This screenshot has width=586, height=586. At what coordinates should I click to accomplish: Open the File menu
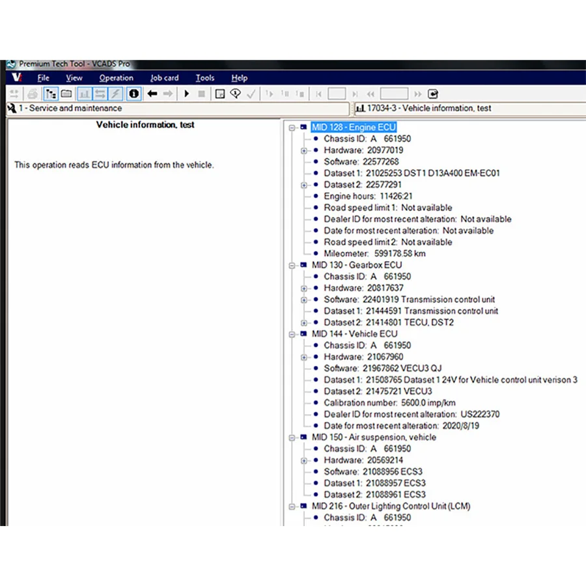tap(44, 77)
